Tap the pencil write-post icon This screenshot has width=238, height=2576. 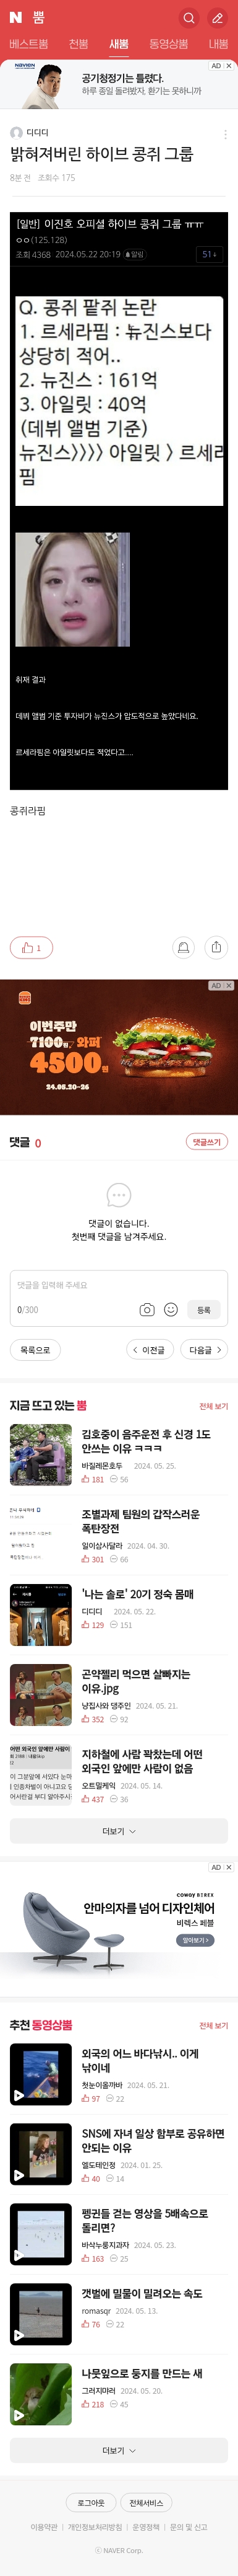pos(216,17)
